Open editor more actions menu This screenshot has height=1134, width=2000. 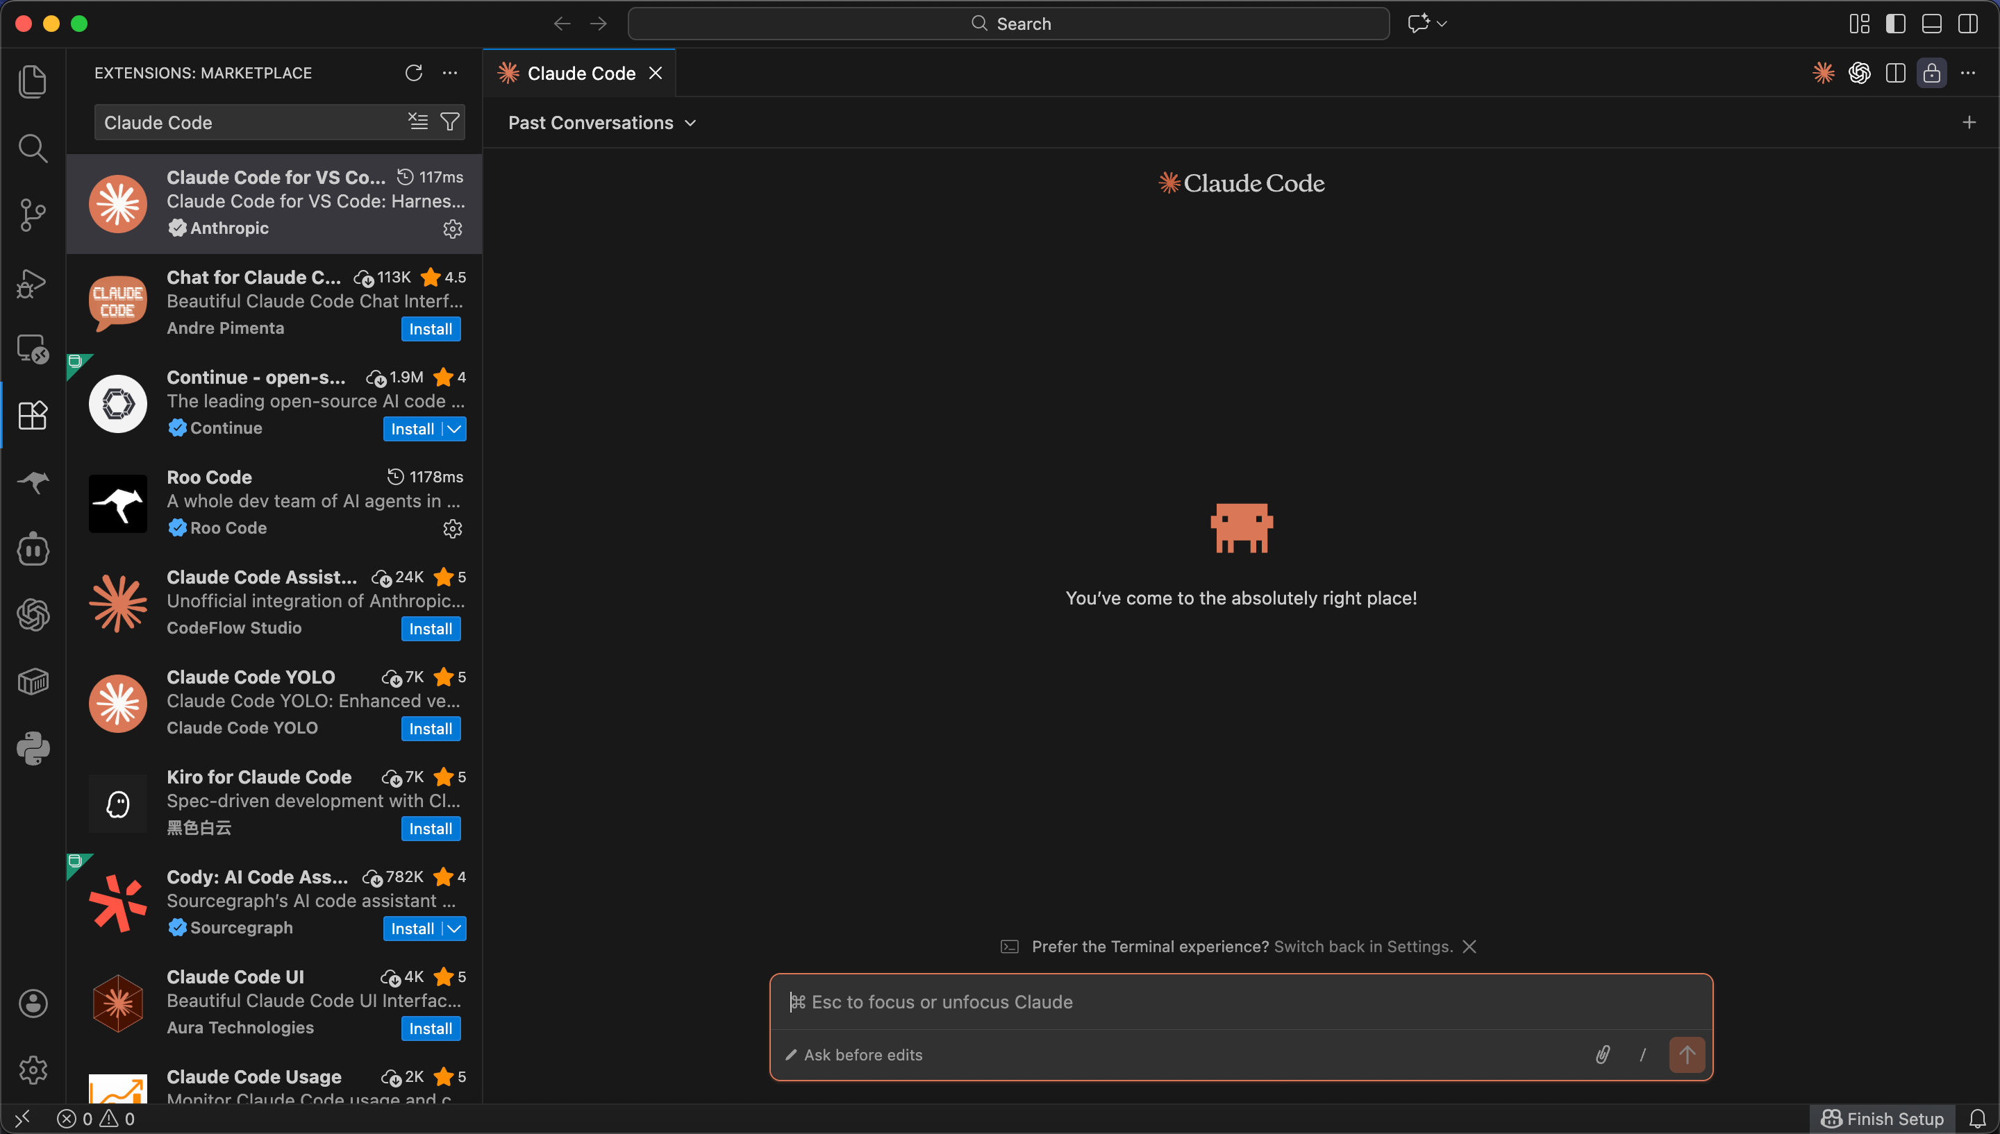tap(1968, 72)
